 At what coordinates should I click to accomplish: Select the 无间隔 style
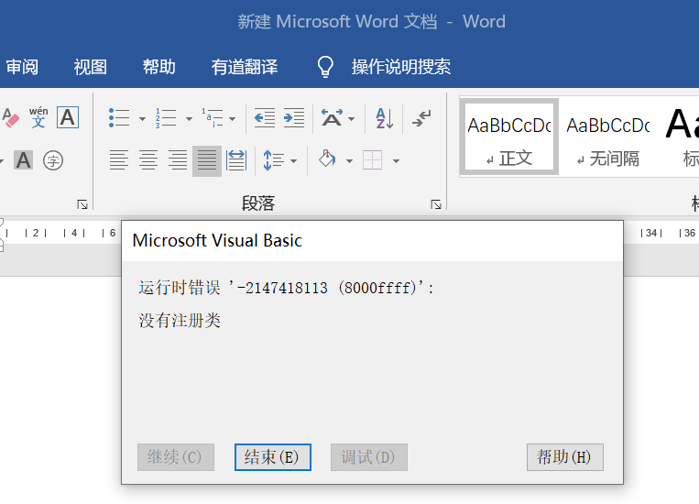pyautogui.click(x=607, y=137)
